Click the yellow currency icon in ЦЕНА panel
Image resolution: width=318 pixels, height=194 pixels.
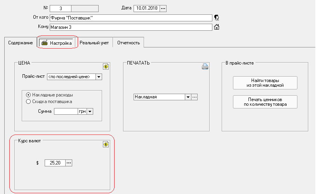(106, 66)
